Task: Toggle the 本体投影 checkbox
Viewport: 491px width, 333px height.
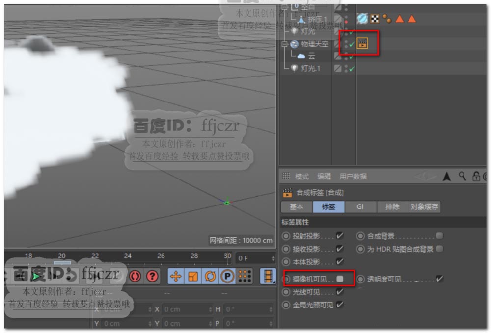Action: click(339, 262)
